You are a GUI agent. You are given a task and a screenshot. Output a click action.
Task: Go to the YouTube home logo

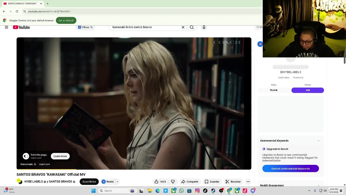tap(21, 27)
